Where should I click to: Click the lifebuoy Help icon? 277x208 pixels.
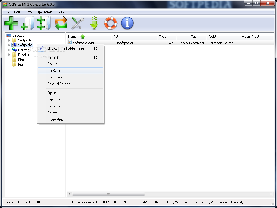pos(110,23)
